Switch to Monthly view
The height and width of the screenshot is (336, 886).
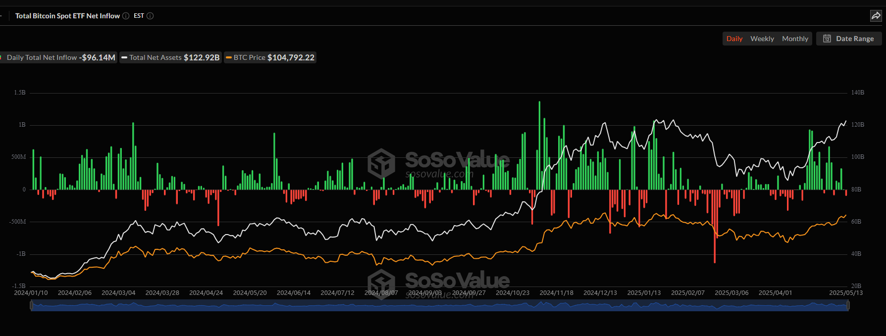click(795, 39)
